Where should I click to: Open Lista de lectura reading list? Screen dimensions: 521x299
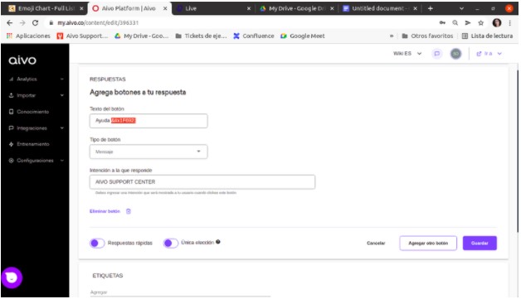[x=488, y=36]
